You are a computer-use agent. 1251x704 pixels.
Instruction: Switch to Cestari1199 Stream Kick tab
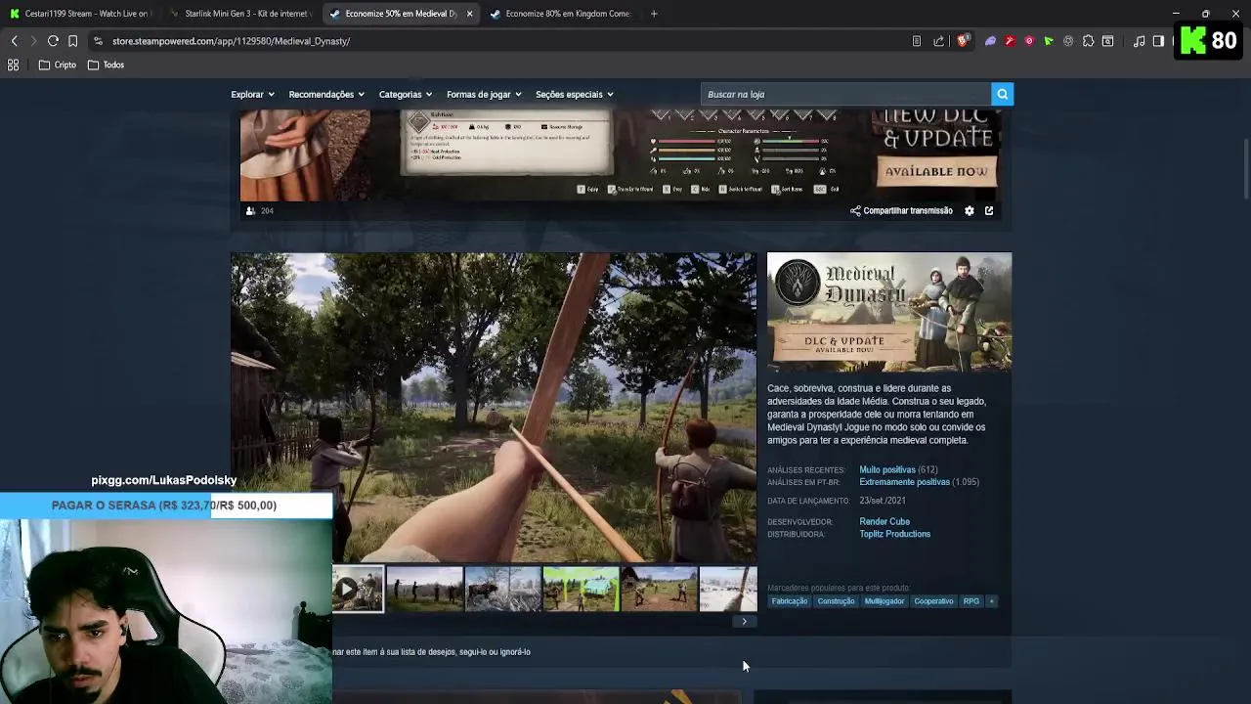80,14
